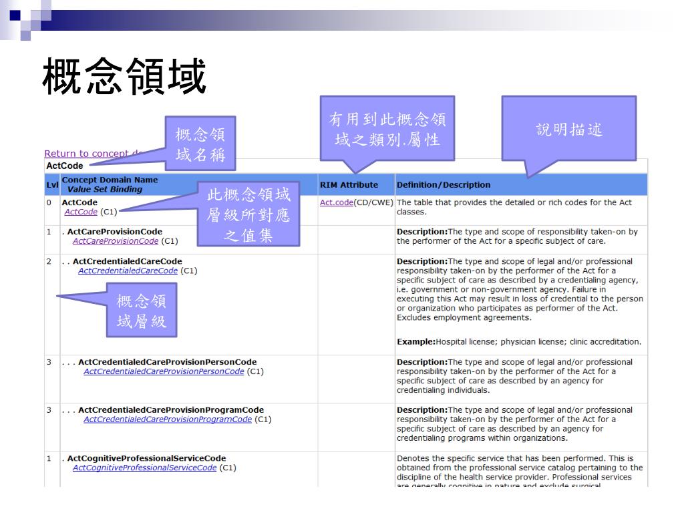
Task: Select the '此概念領域層級所對應之值集' callout box
Action: (x=248, y=214)
